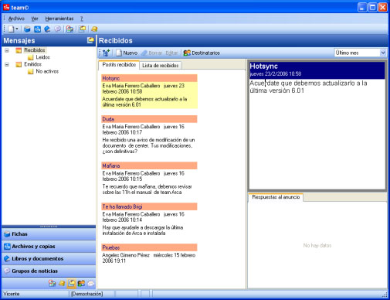Select the No activos folder in the tree
The image size is (390, 300).
point(47,71)
